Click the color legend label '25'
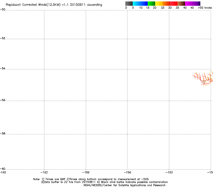213x187 pixels. click(163, 8)
